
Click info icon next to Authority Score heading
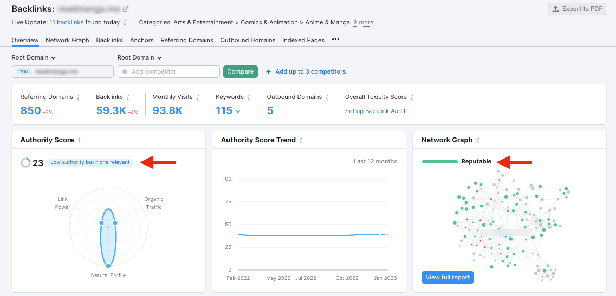point(80,140)
